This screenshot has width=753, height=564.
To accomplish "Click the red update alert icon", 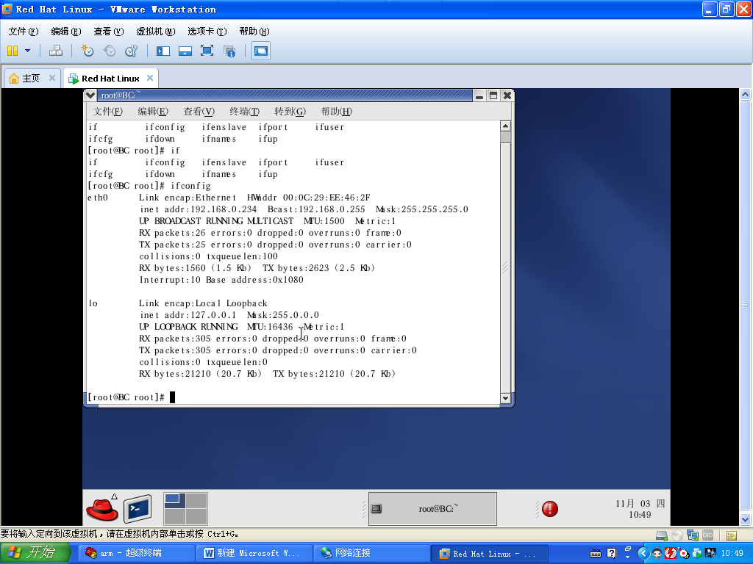I will 550,508.
